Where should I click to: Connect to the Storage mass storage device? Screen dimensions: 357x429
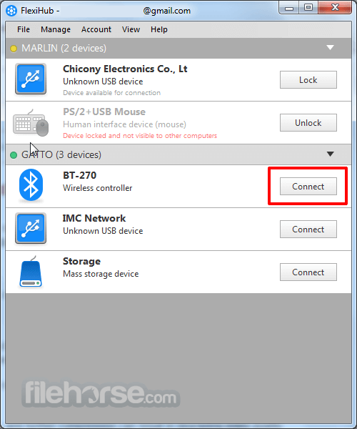308,272
